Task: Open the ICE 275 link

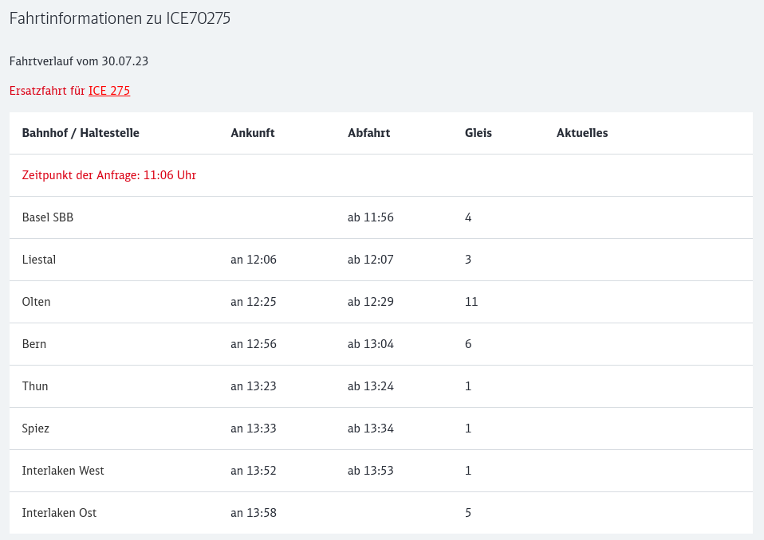Action: [x=109, y=91]
